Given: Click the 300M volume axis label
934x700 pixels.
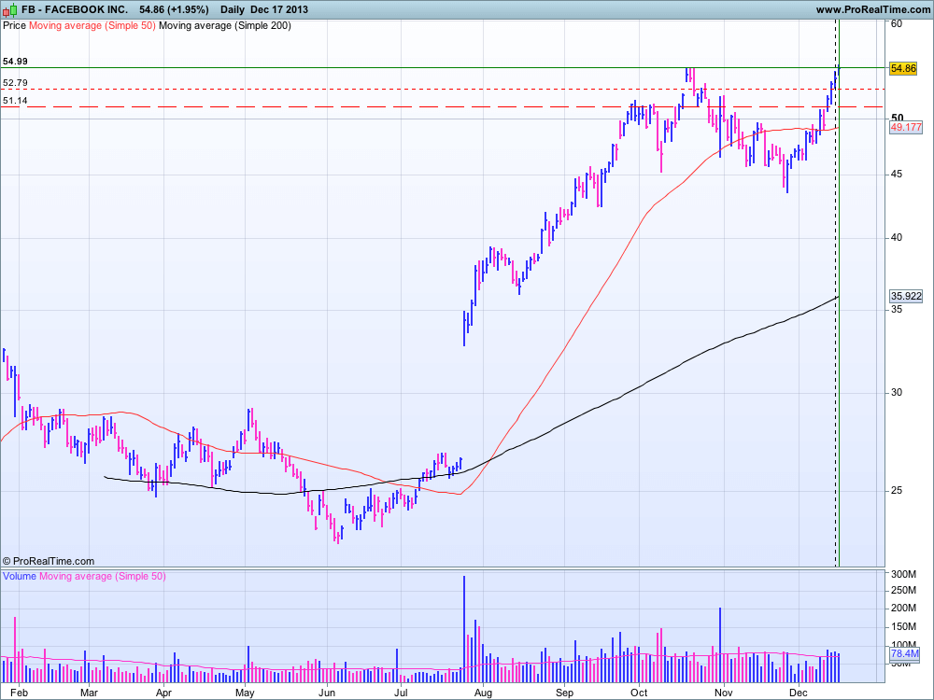Looking at the screenshot, I should [903, 574].
